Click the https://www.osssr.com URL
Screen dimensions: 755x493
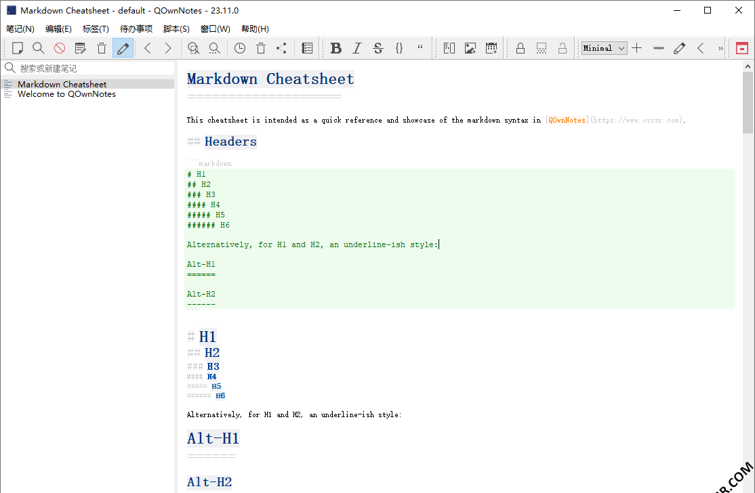(636, 121)
